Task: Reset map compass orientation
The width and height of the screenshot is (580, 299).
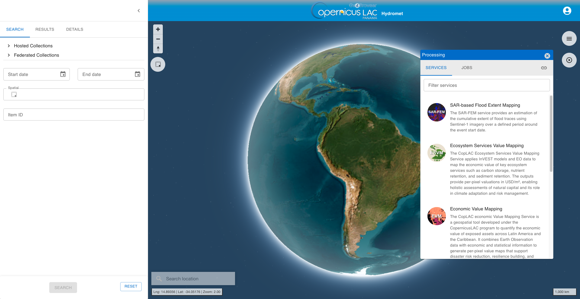Action: (158, 49)
